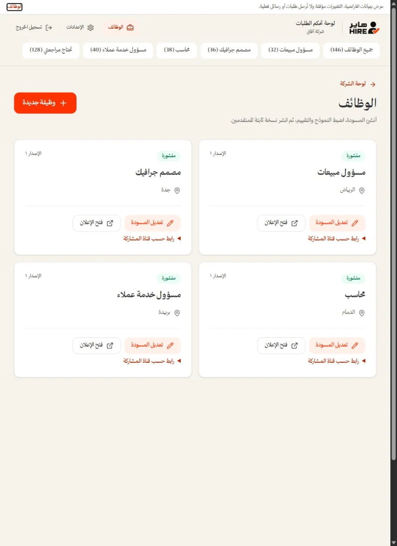Click the الوظائف page heading
397x546 pixels.
[357, 103]
